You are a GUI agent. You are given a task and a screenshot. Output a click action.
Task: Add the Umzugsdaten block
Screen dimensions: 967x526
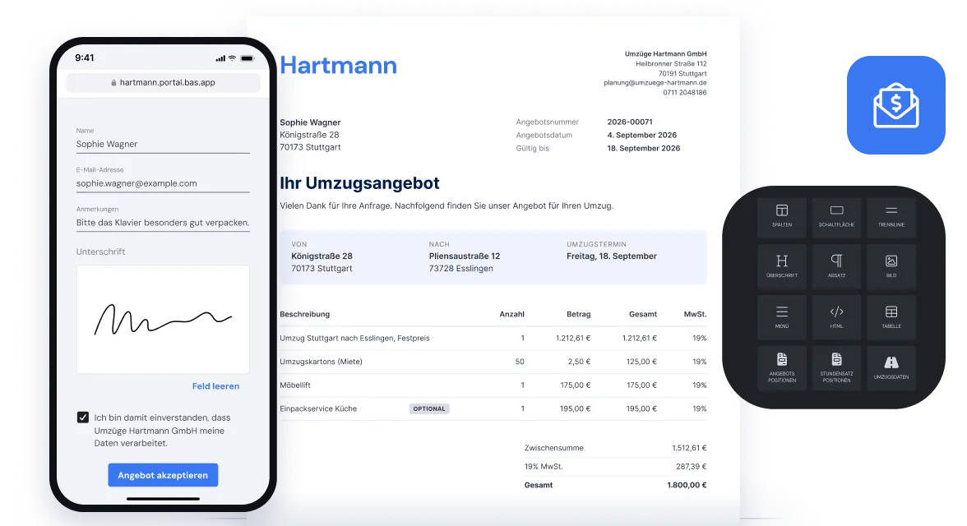point(891,367)
